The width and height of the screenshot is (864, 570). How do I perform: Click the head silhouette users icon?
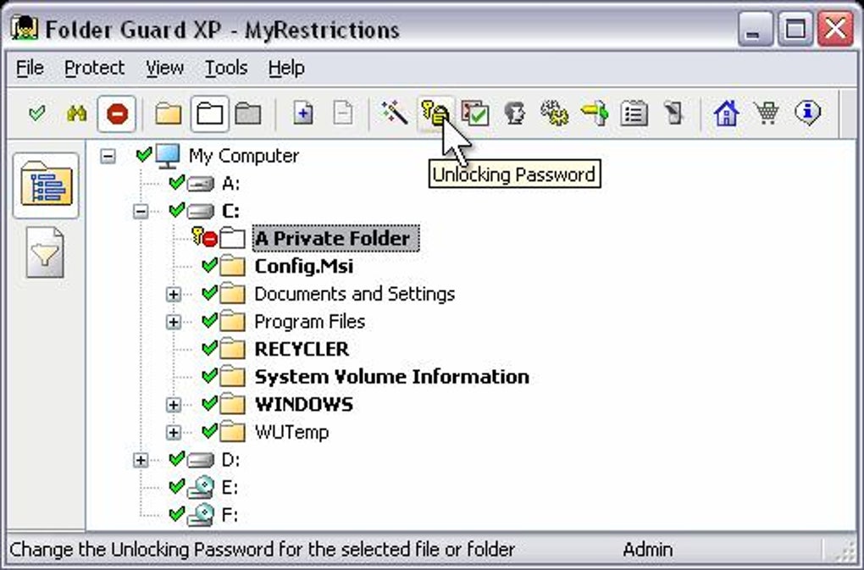pos(515,113)
